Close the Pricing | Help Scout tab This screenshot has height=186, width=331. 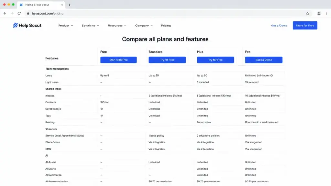[x=62, y=5]
